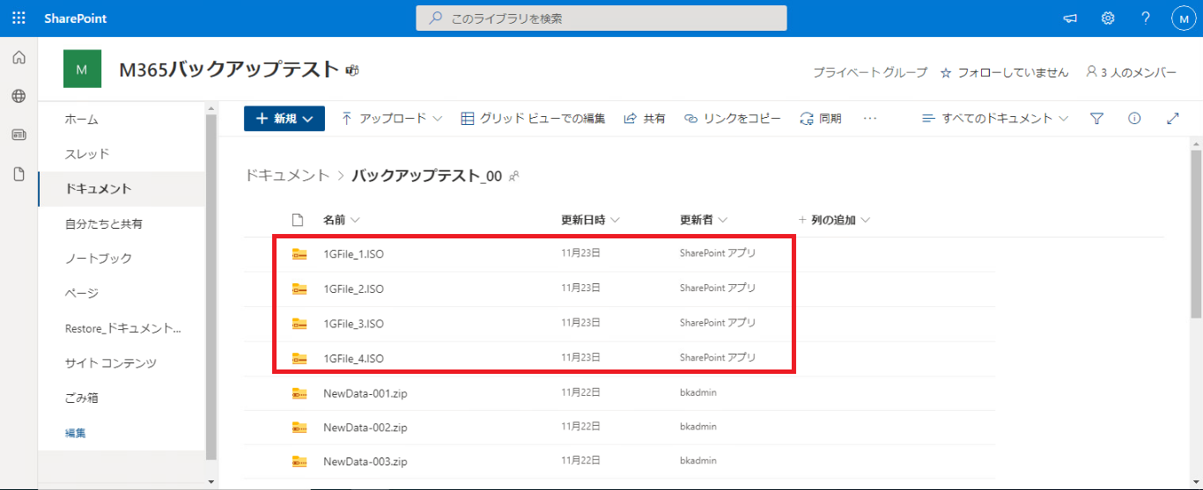The image size is (1203, 490).
Task: Open the filter pane funnel icon
Action: (1096, 119)
